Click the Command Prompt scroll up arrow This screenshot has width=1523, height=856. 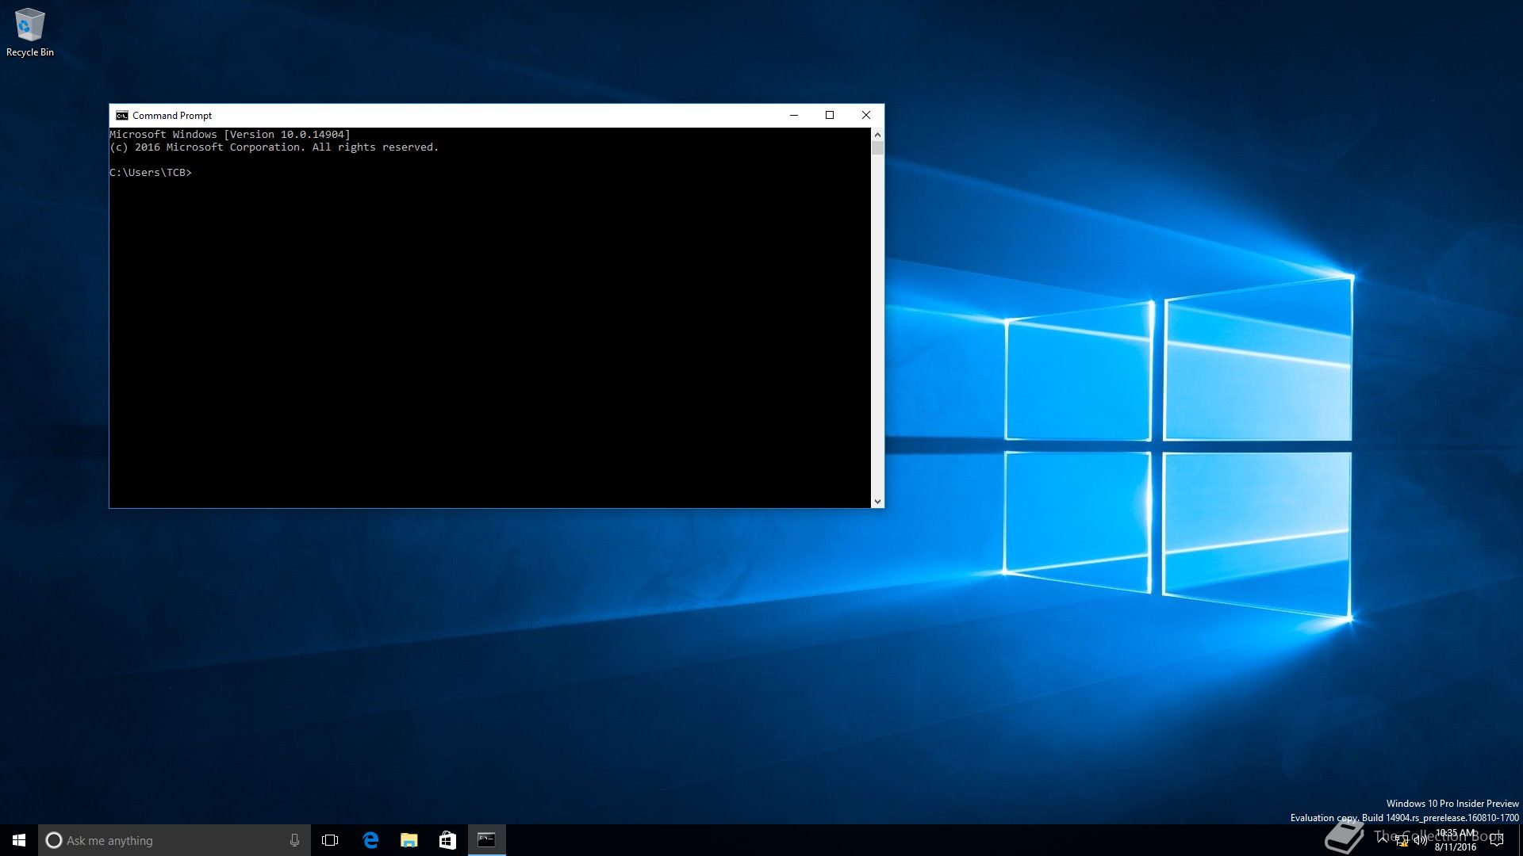[x=877, y=135]
